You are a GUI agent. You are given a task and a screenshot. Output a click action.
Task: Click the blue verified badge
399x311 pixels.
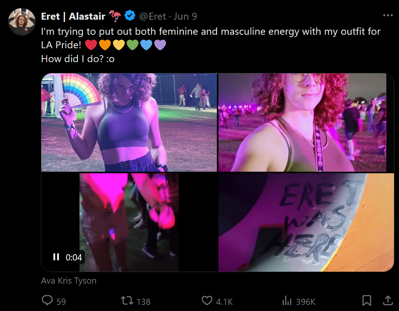(x=130, y=16)
